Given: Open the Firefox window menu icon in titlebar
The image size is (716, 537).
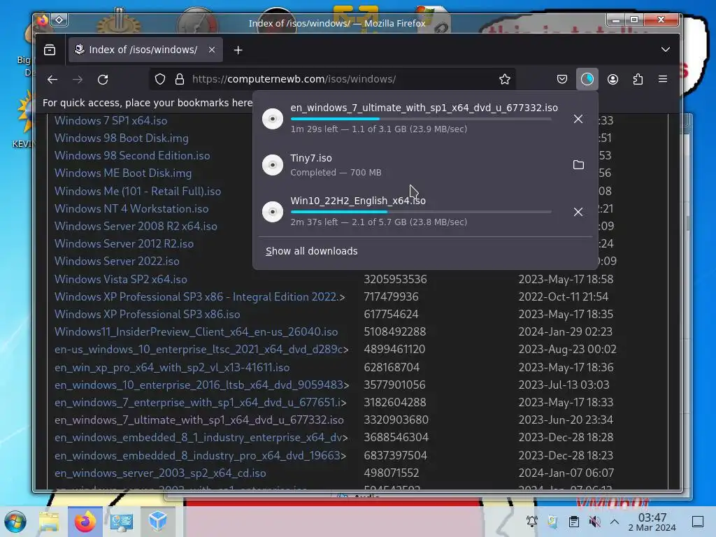Looking at the screenshot, I should click(x=43, y=20).
